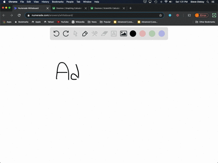218x163 pixels.
Task: Open the crossed tools icon in toolbar
Action: point(94,34)
